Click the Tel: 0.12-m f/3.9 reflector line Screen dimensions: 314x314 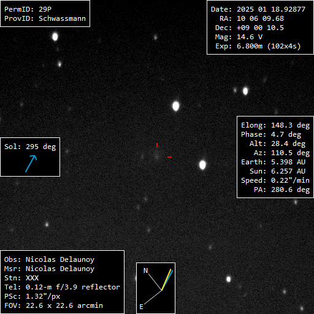(62, 287)
